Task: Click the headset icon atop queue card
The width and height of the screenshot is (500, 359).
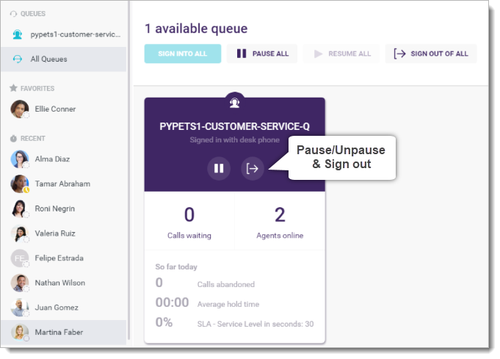Action: (x=235, y=103)
